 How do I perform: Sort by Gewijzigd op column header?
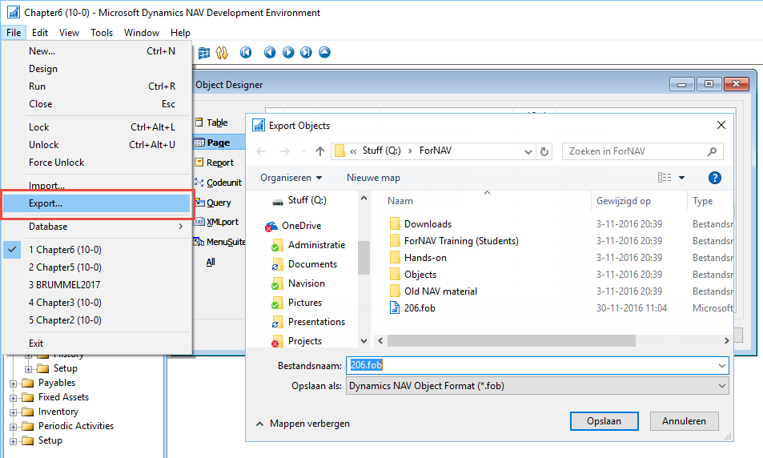[624, 201]
